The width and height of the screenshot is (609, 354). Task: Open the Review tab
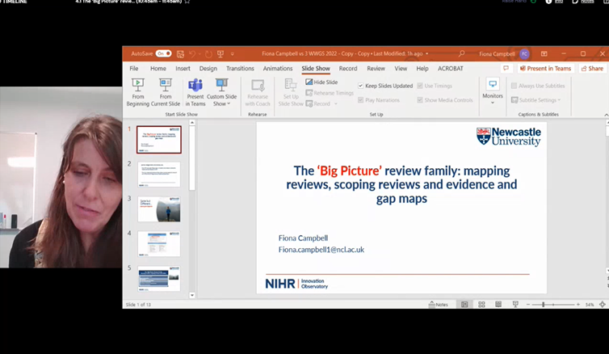pyautogui.click(x=376, y=69)
